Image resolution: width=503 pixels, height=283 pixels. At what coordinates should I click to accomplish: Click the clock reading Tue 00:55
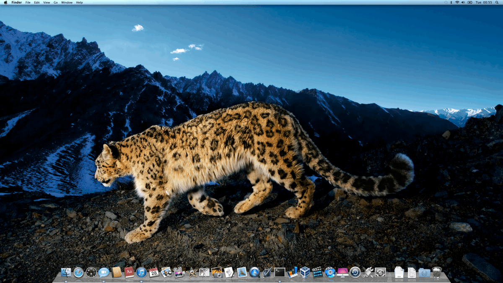click(484, 3)
